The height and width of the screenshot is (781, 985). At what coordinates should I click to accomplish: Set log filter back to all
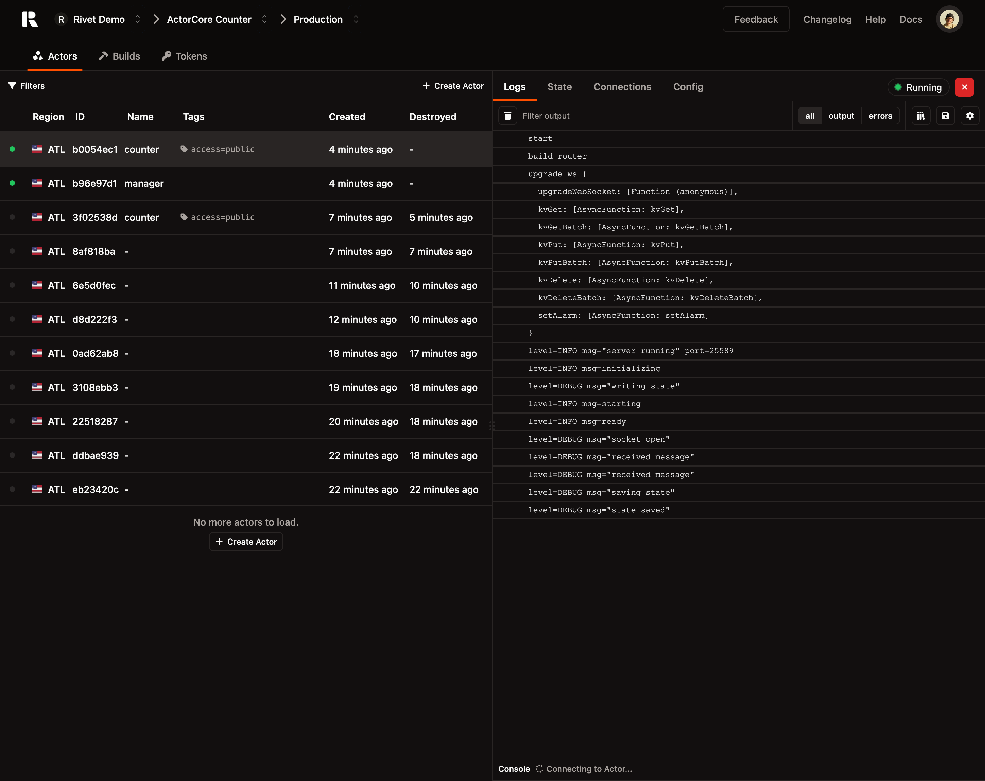click(810, 116)
